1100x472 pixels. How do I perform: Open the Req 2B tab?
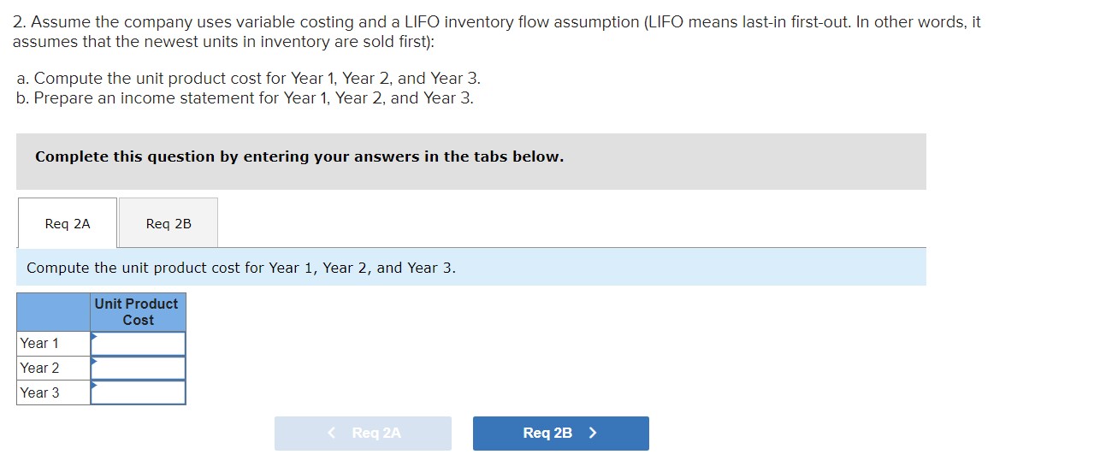[x=169, y=223]
